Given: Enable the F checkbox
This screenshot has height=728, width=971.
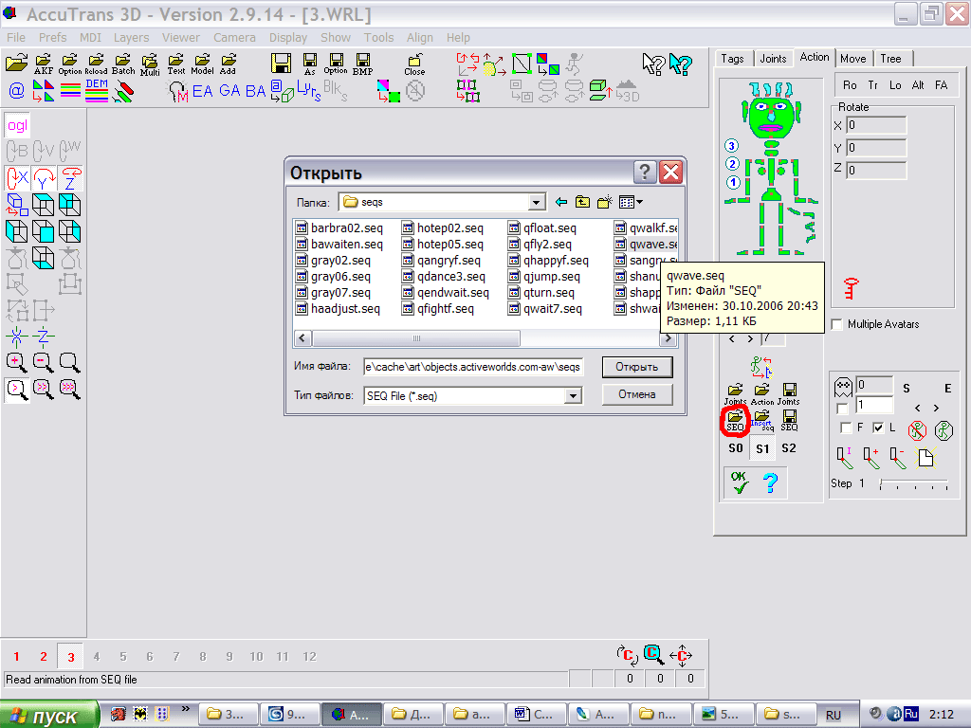Looking at the screenshot, I should click(x=846, y=428).
